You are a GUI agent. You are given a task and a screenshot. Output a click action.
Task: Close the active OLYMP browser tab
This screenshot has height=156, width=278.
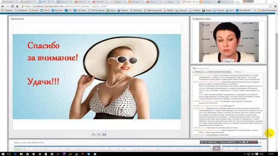pyautogui.click(x=196, y=2)
